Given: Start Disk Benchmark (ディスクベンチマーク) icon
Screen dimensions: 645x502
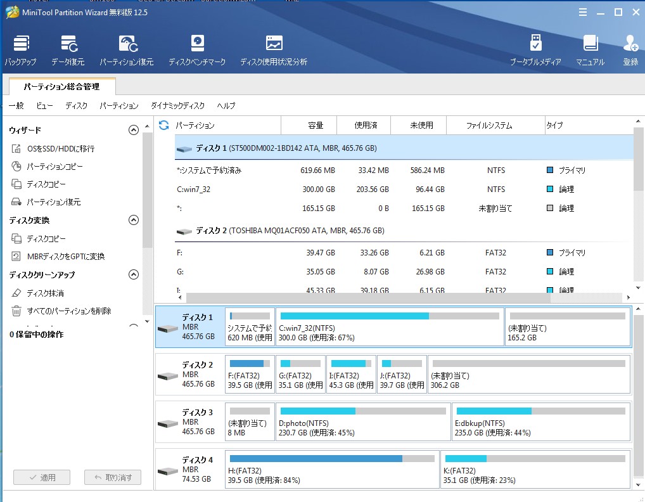Looking at the screenshot, I should point(198,43).
